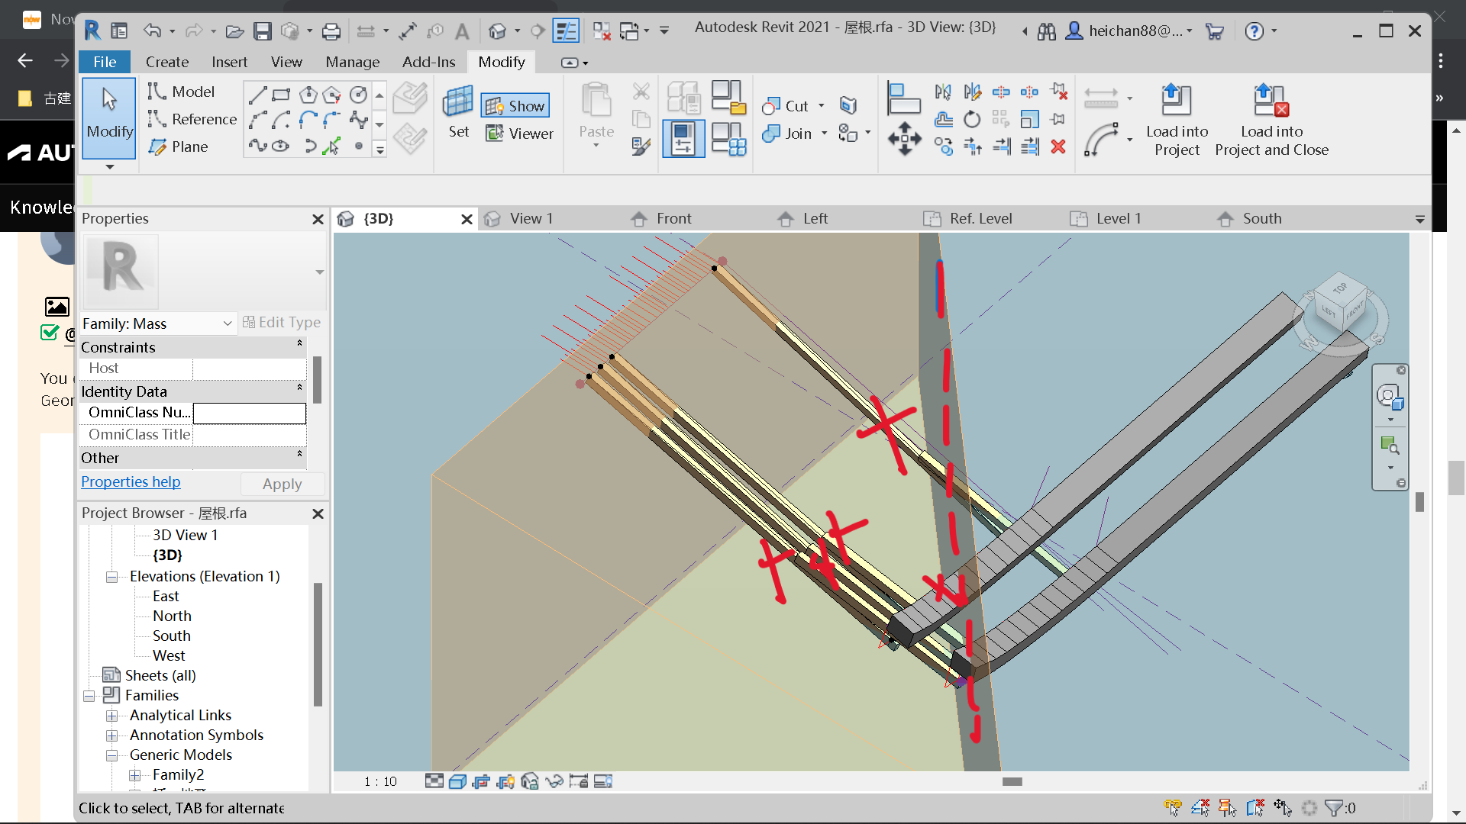The image size is (1466, 824).
Task: Open Shaded visual style on view control bar
Action: [457, 781]
